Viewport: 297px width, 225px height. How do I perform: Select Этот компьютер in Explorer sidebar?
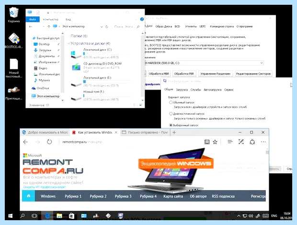[x=46, y=96]
